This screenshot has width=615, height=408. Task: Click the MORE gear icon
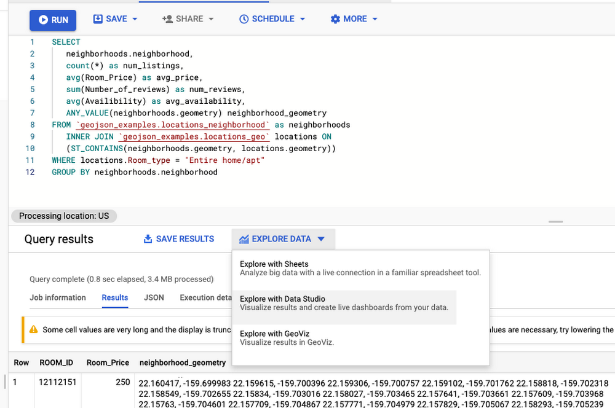[335, 19]
